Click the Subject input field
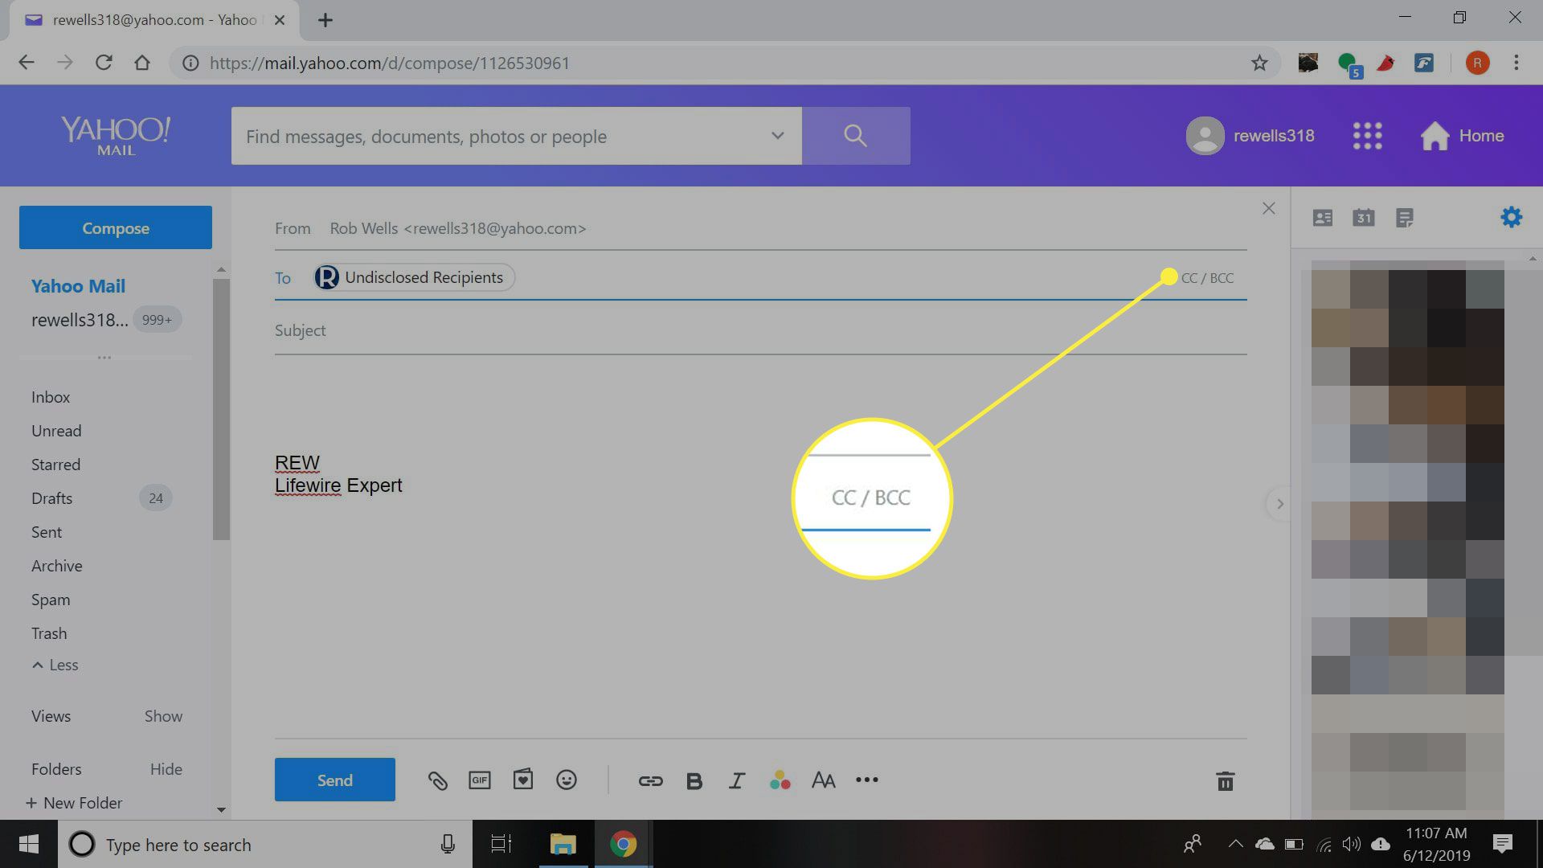The height and width of the screenshot is (868, 1543). click(x=759, y=330)
